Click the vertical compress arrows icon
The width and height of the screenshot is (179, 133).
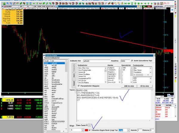tap(132, 3)
